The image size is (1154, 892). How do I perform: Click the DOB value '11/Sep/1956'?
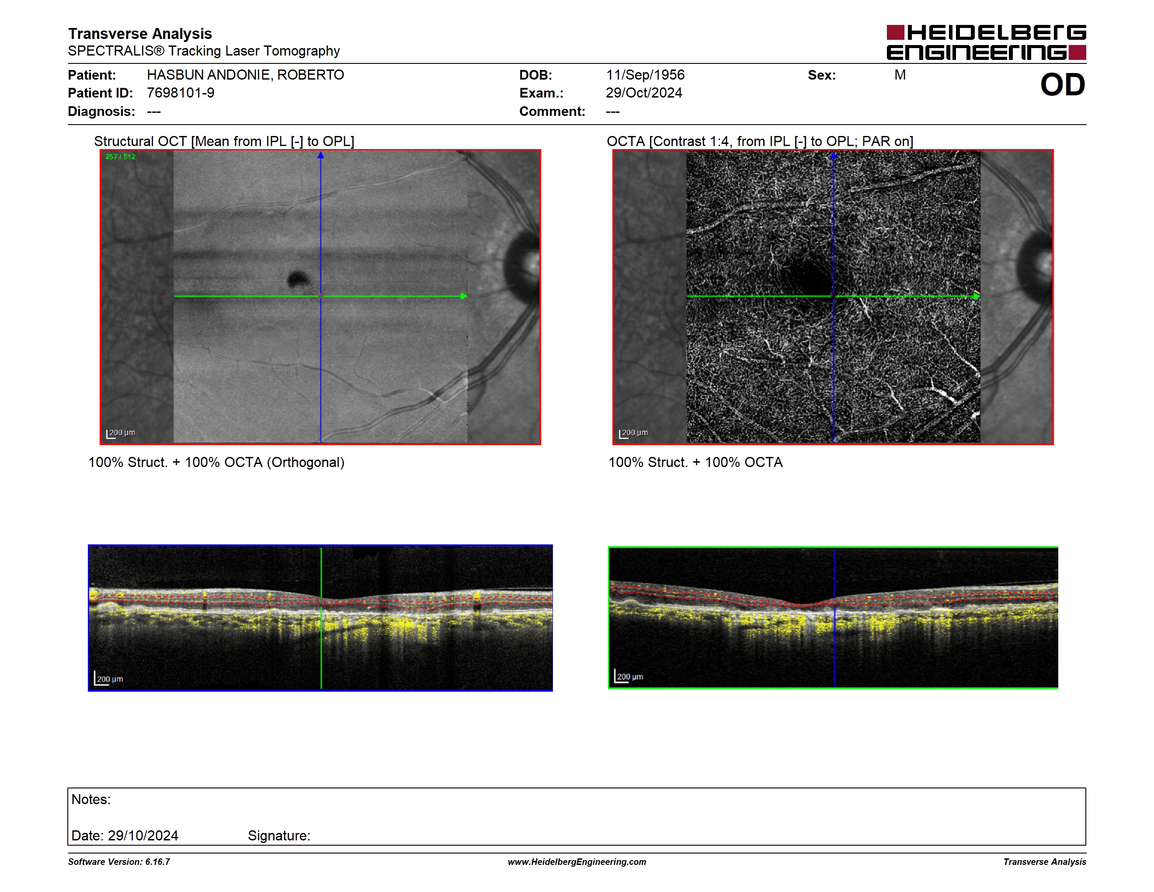(x=645, y=75)
